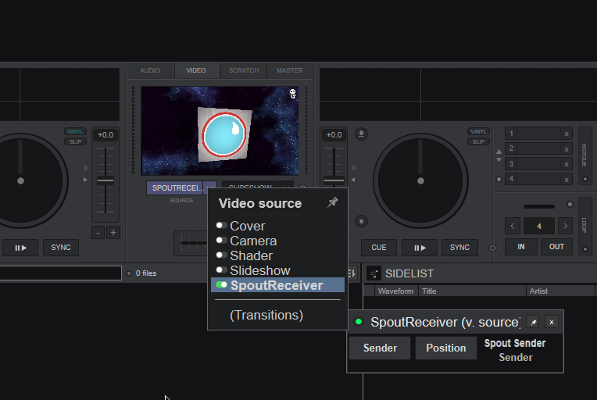Click the small arrow beside right pitch slider

pyautogui.click(x=353, y=180)
